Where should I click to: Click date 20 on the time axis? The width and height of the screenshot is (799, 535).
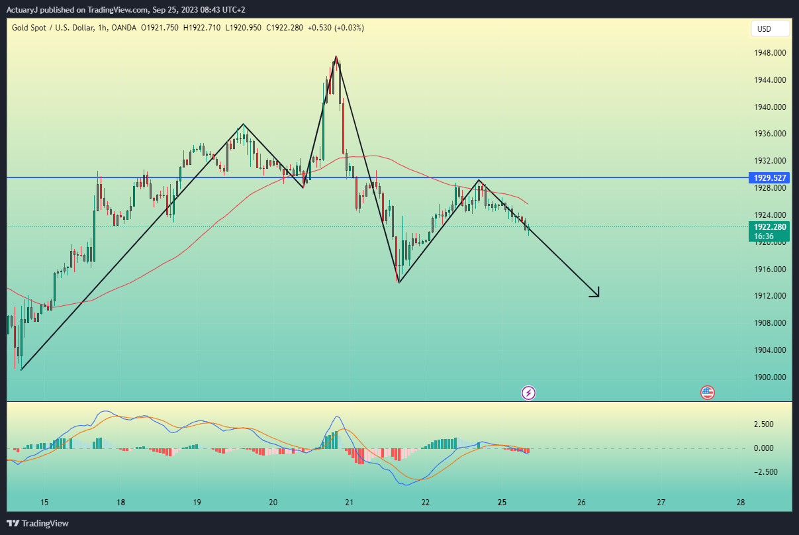(x=273, y=503)
